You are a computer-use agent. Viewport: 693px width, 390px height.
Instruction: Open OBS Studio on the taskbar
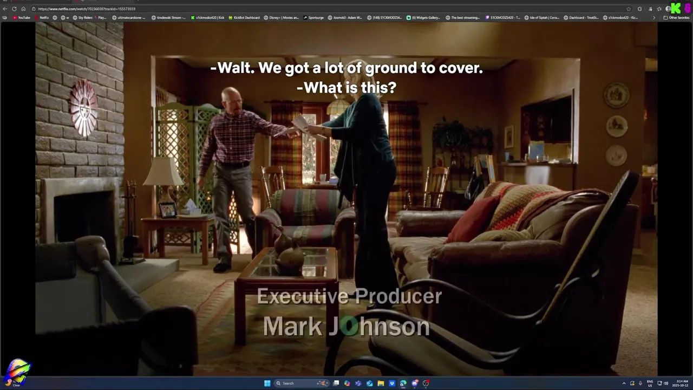426,383
